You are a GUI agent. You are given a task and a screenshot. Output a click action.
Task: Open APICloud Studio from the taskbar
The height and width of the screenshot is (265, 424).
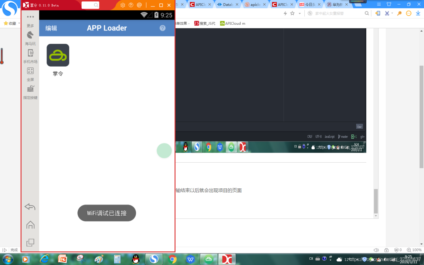(x=208, y=259)
